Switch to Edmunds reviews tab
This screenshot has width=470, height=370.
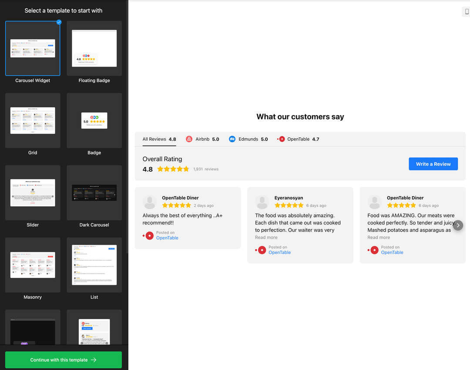248,139
